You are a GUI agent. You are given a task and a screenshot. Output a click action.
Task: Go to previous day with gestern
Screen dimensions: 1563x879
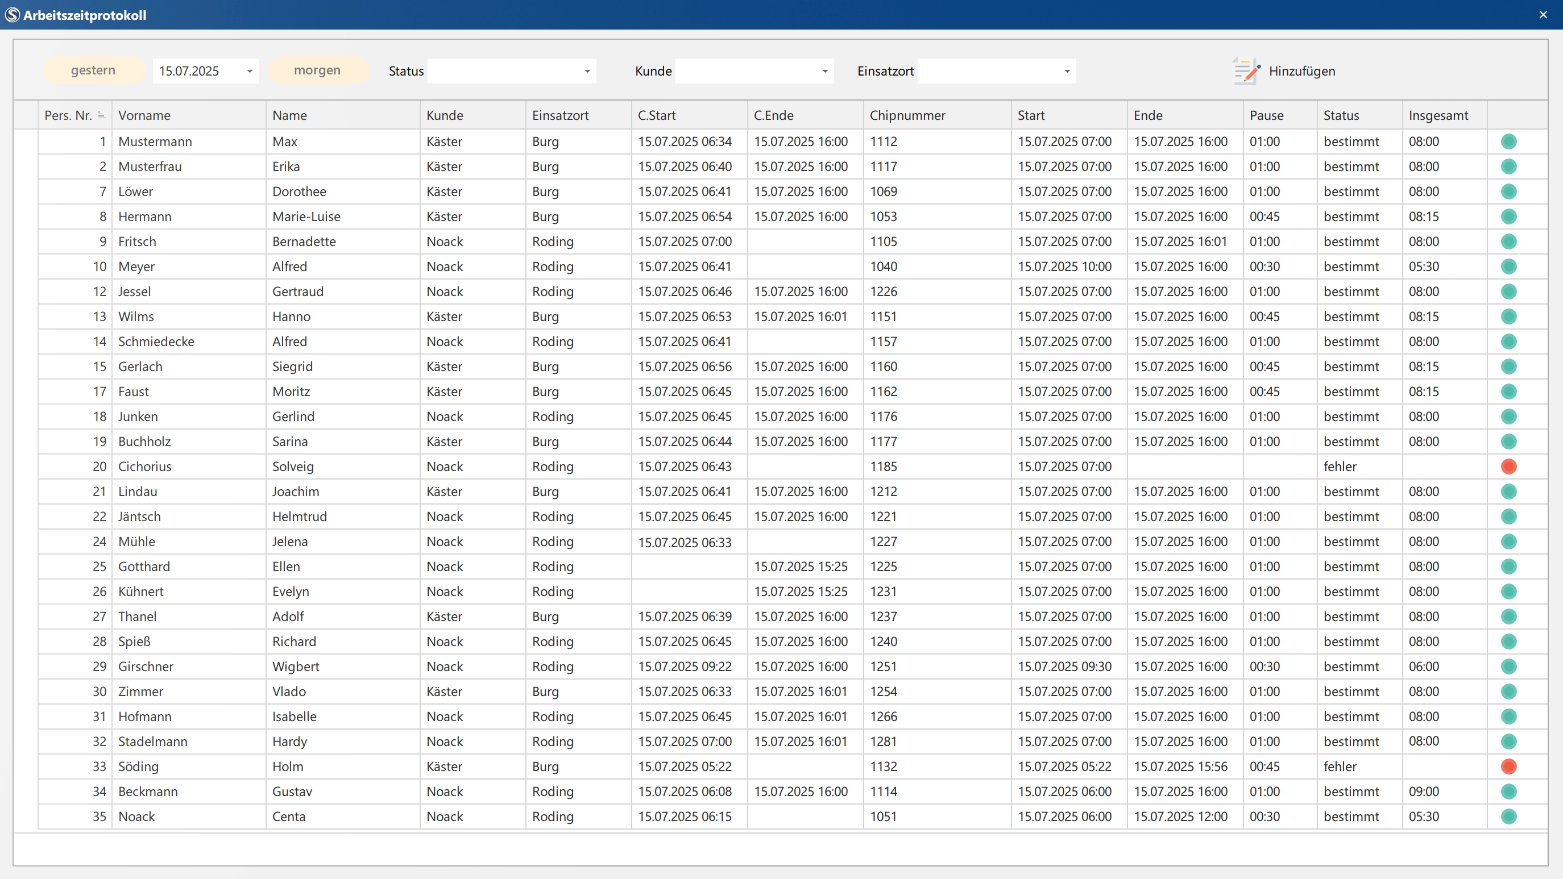93,70
